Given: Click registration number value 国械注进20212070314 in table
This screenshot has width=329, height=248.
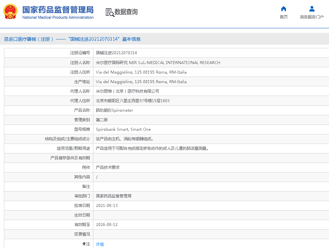Looking at the screenshot, I should [116, 53].
